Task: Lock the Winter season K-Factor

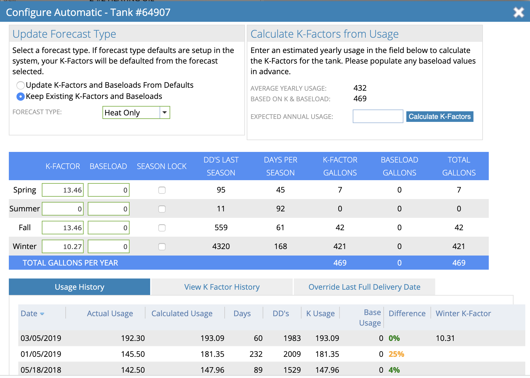Action: pyautogui.click(x=162, y=247)
